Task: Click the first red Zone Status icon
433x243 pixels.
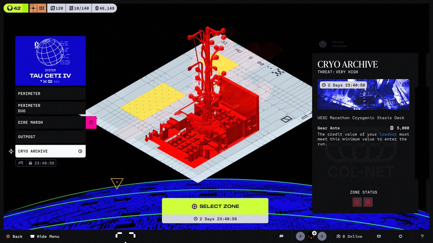Action: [357, 202]
